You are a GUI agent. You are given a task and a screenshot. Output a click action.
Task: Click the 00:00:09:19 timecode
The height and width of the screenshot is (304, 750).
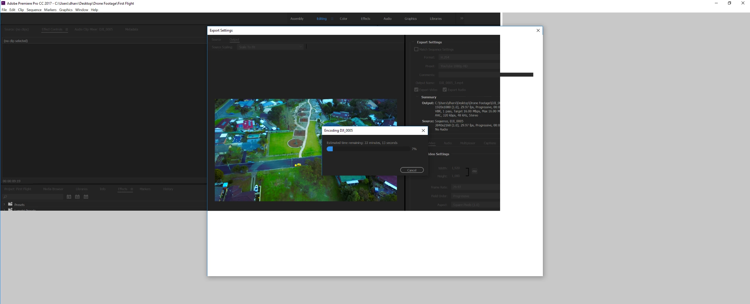click(11, 181)
